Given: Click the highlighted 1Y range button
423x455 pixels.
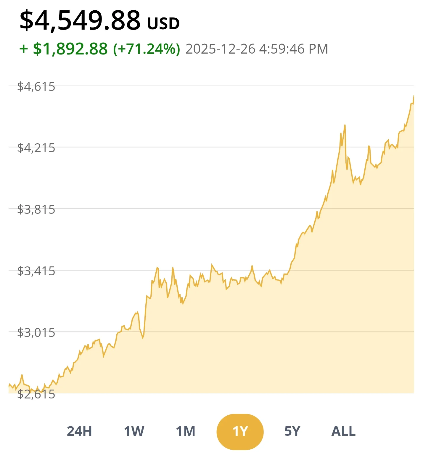Looking at the screenshot, I should [x=240, y=432].
